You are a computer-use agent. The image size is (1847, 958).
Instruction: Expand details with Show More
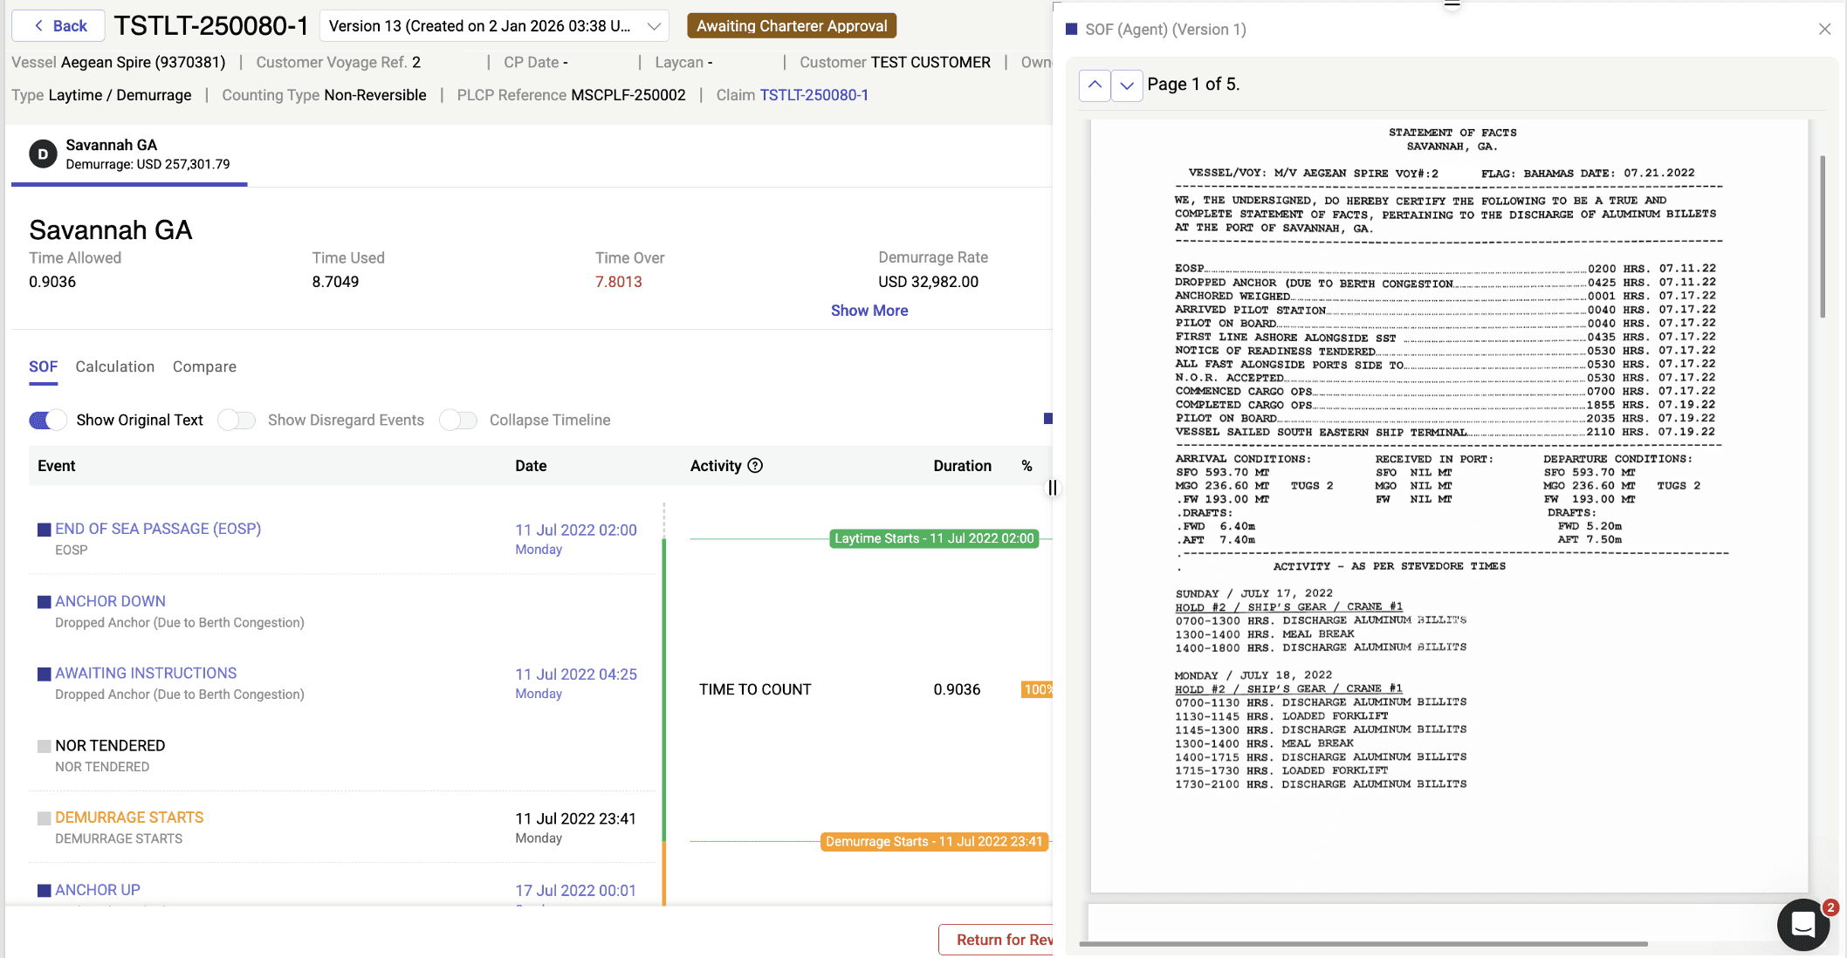click(x=869, y=311)
